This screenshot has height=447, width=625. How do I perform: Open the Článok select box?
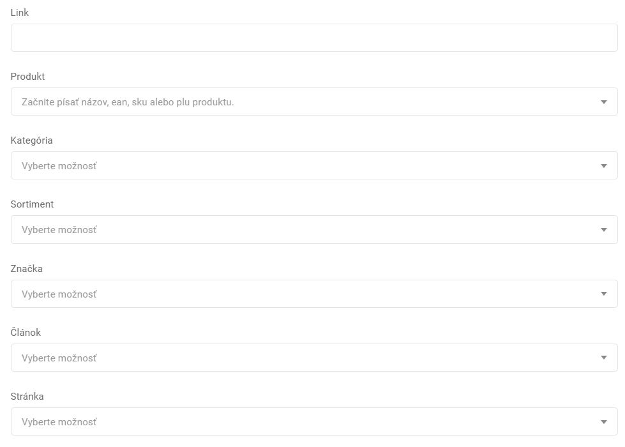pos(314,358)
